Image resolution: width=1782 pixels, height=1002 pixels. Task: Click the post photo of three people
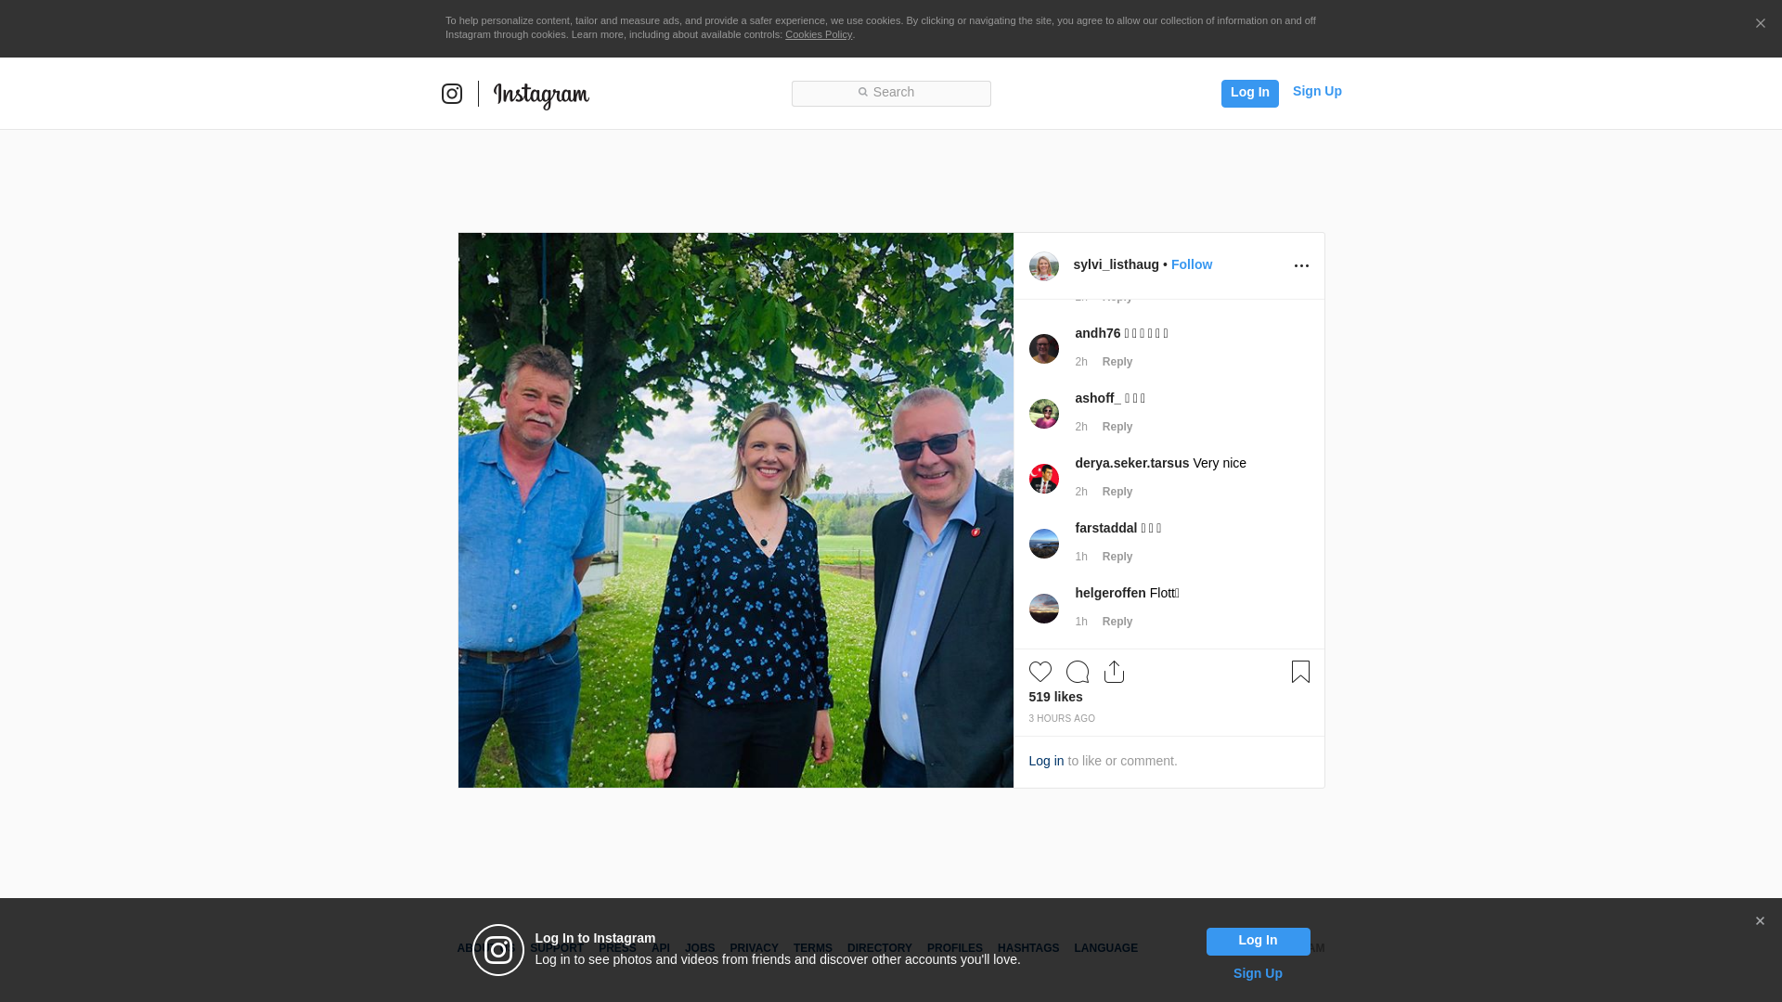735,510
